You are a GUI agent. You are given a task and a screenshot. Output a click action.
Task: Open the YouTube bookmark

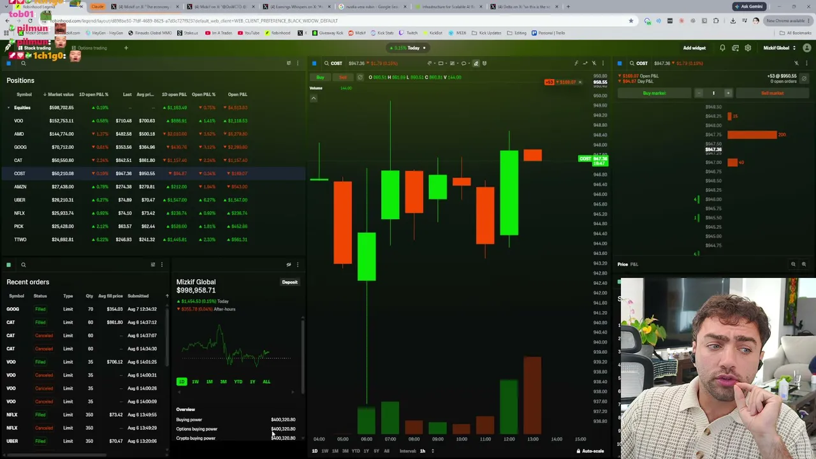coord(249,33)
